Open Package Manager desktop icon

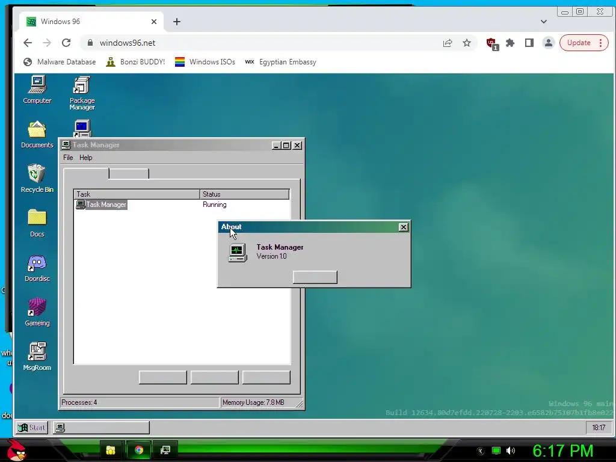(x=82, y=93)
